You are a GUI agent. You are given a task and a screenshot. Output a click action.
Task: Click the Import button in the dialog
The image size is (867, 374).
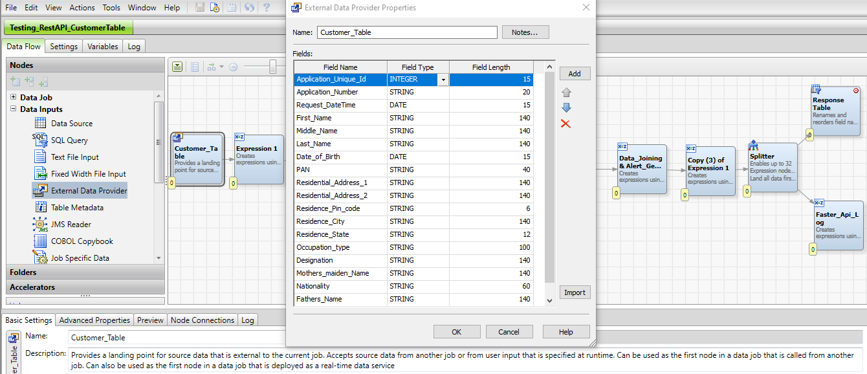point(575,292)
